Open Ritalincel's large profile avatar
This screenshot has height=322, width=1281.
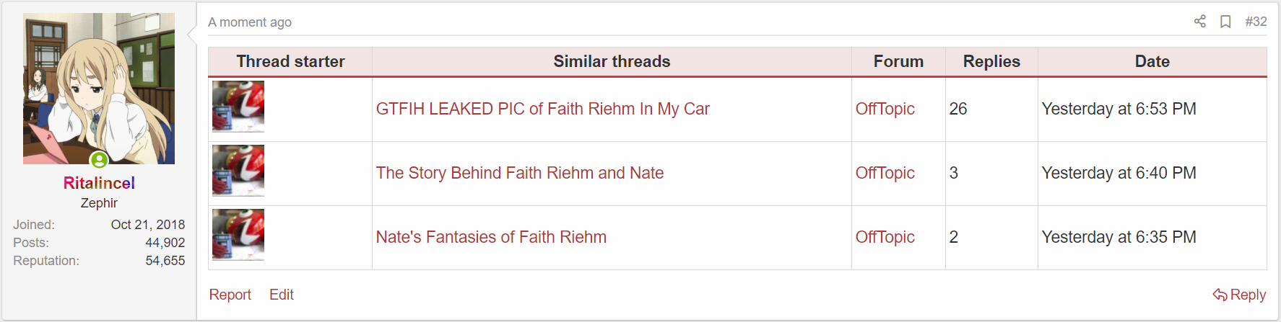(x=99, y=88)
